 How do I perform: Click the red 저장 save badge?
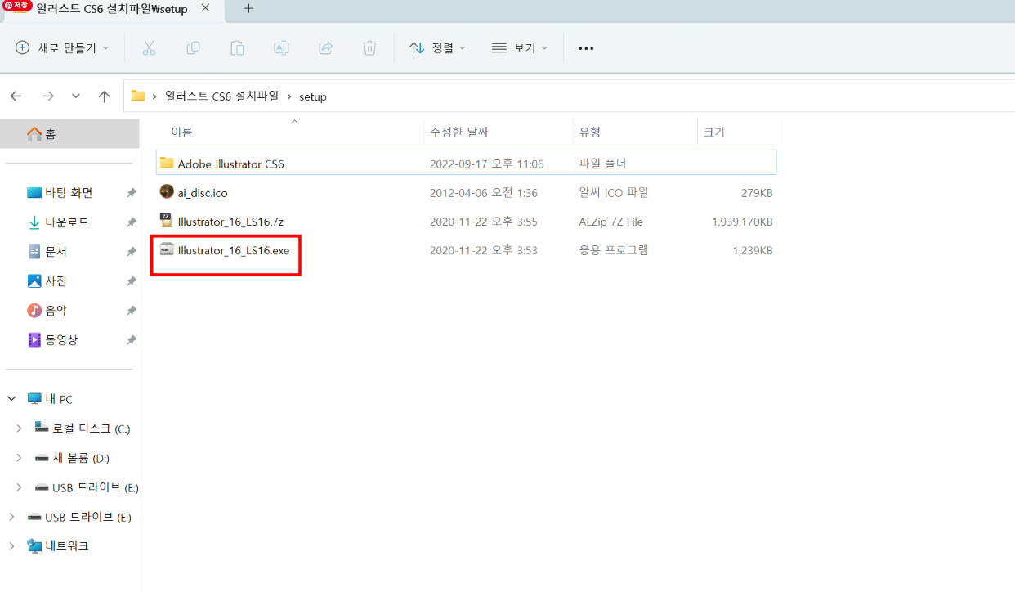coord(17,5)
